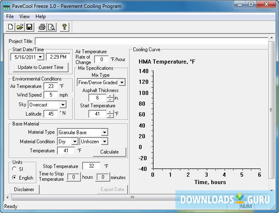Click the 'Start Date/Time' group label

click(x=28, y=50)
